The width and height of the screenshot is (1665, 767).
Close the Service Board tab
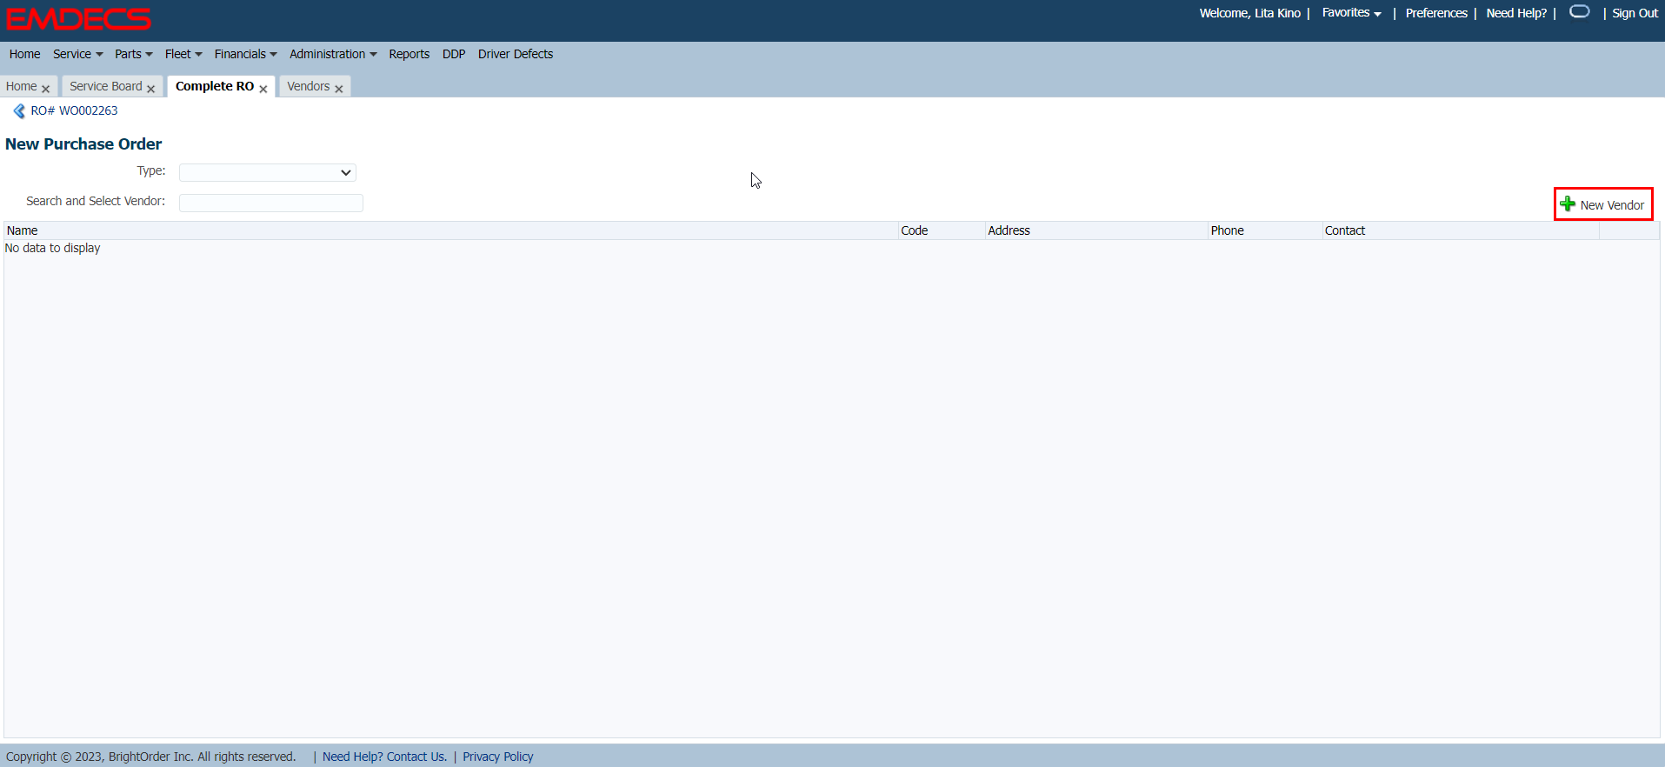151,89
